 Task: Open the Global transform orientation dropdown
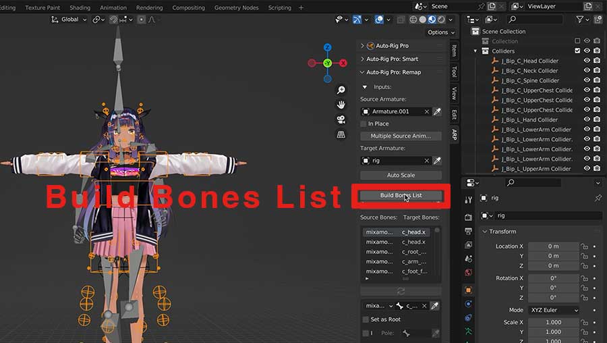click(x=69, y=20)
